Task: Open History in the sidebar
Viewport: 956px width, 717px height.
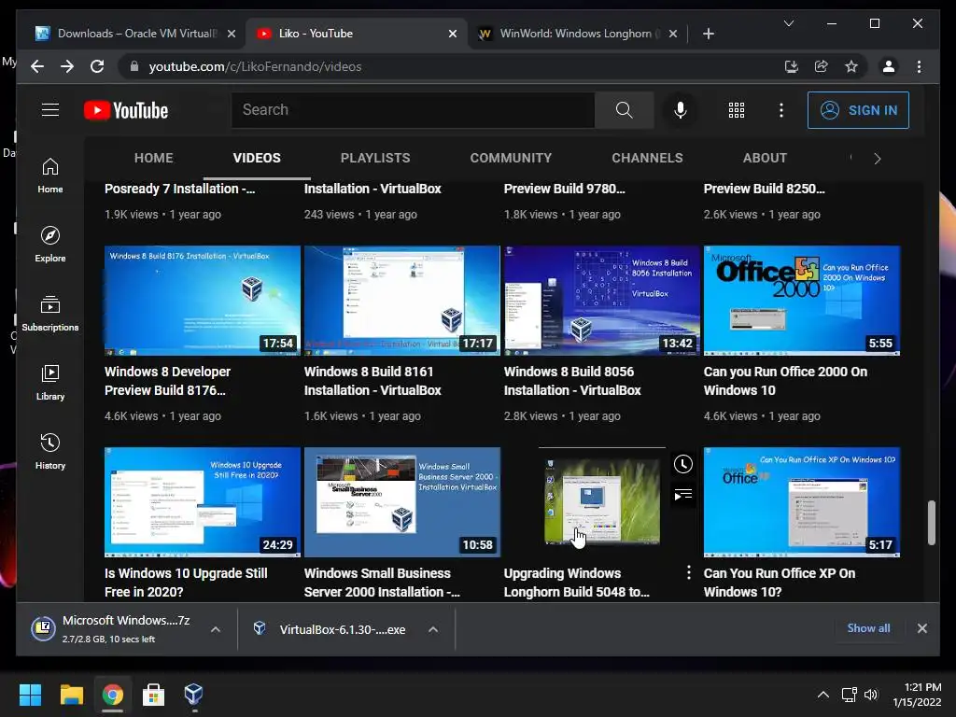Action: pos(50,451)
